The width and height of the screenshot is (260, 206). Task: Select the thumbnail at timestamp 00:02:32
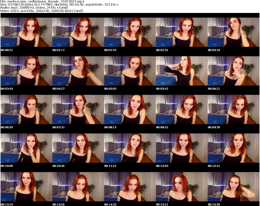pyautogui.click(x=182, y=32)
